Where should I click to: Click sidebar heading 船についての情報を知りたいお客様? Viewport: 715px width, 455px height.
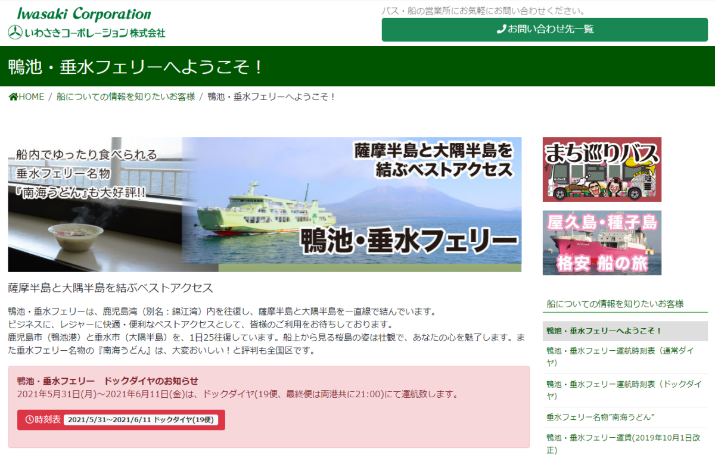615,304
